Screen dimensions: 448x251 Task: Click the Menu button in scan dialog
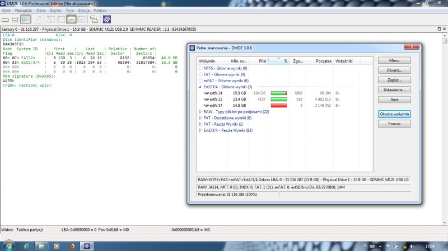pyautogui.click(x=394, y=60)
